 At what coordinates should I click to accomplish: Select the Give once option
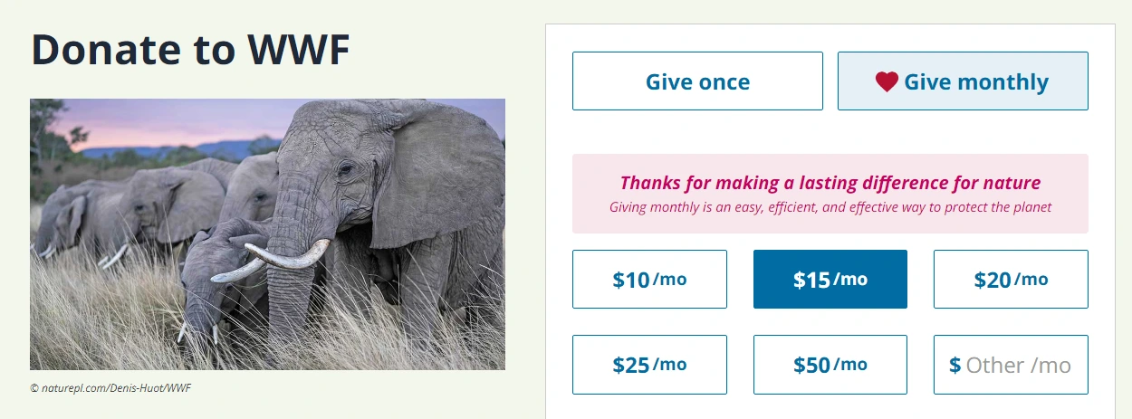point(697,81)
